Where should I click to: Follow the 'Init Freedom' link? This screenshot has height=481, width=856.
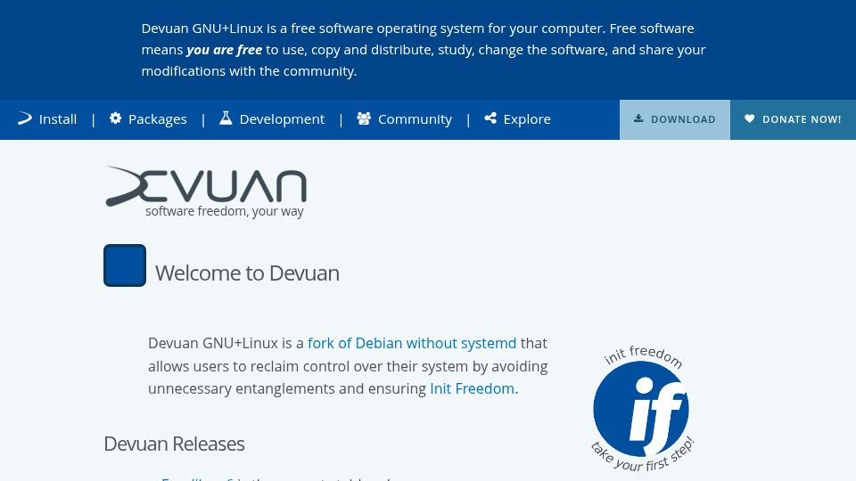click(x=473, y=388)
